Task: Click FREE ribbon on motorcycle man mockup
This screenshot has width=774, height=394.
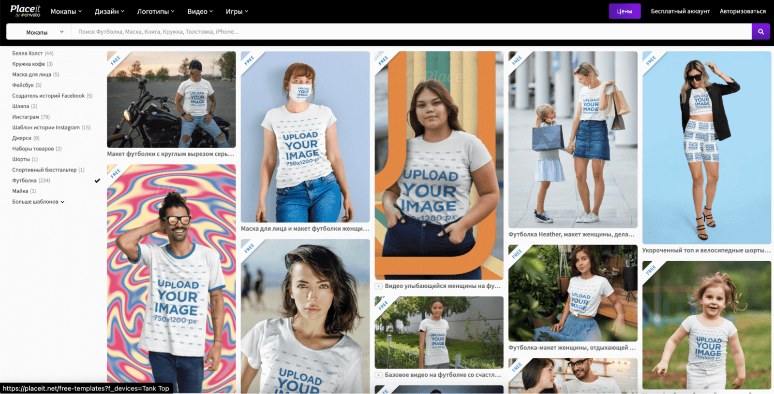Action: (x=115, y=60)
